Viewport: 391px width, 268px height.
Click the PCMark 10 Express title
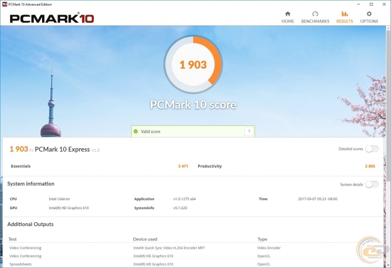(x=62, y=149)
